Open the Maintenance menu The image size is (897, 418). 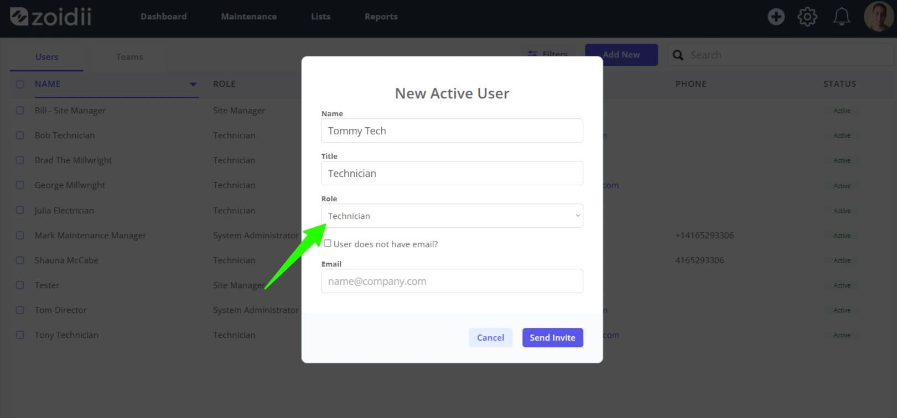coord(249,17)
